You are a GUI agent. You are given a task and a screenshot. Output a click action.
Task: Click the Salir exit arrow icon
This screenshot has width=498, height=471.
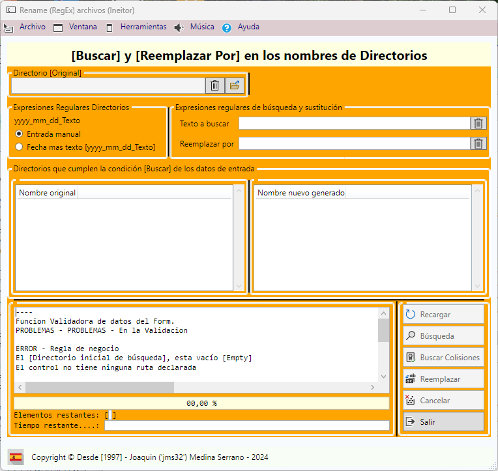411,421
